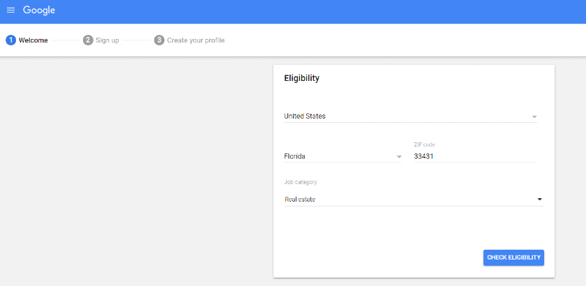Select the Create your profile step
Viewport: 586px width, 286px height.
(x=196, y=40)
